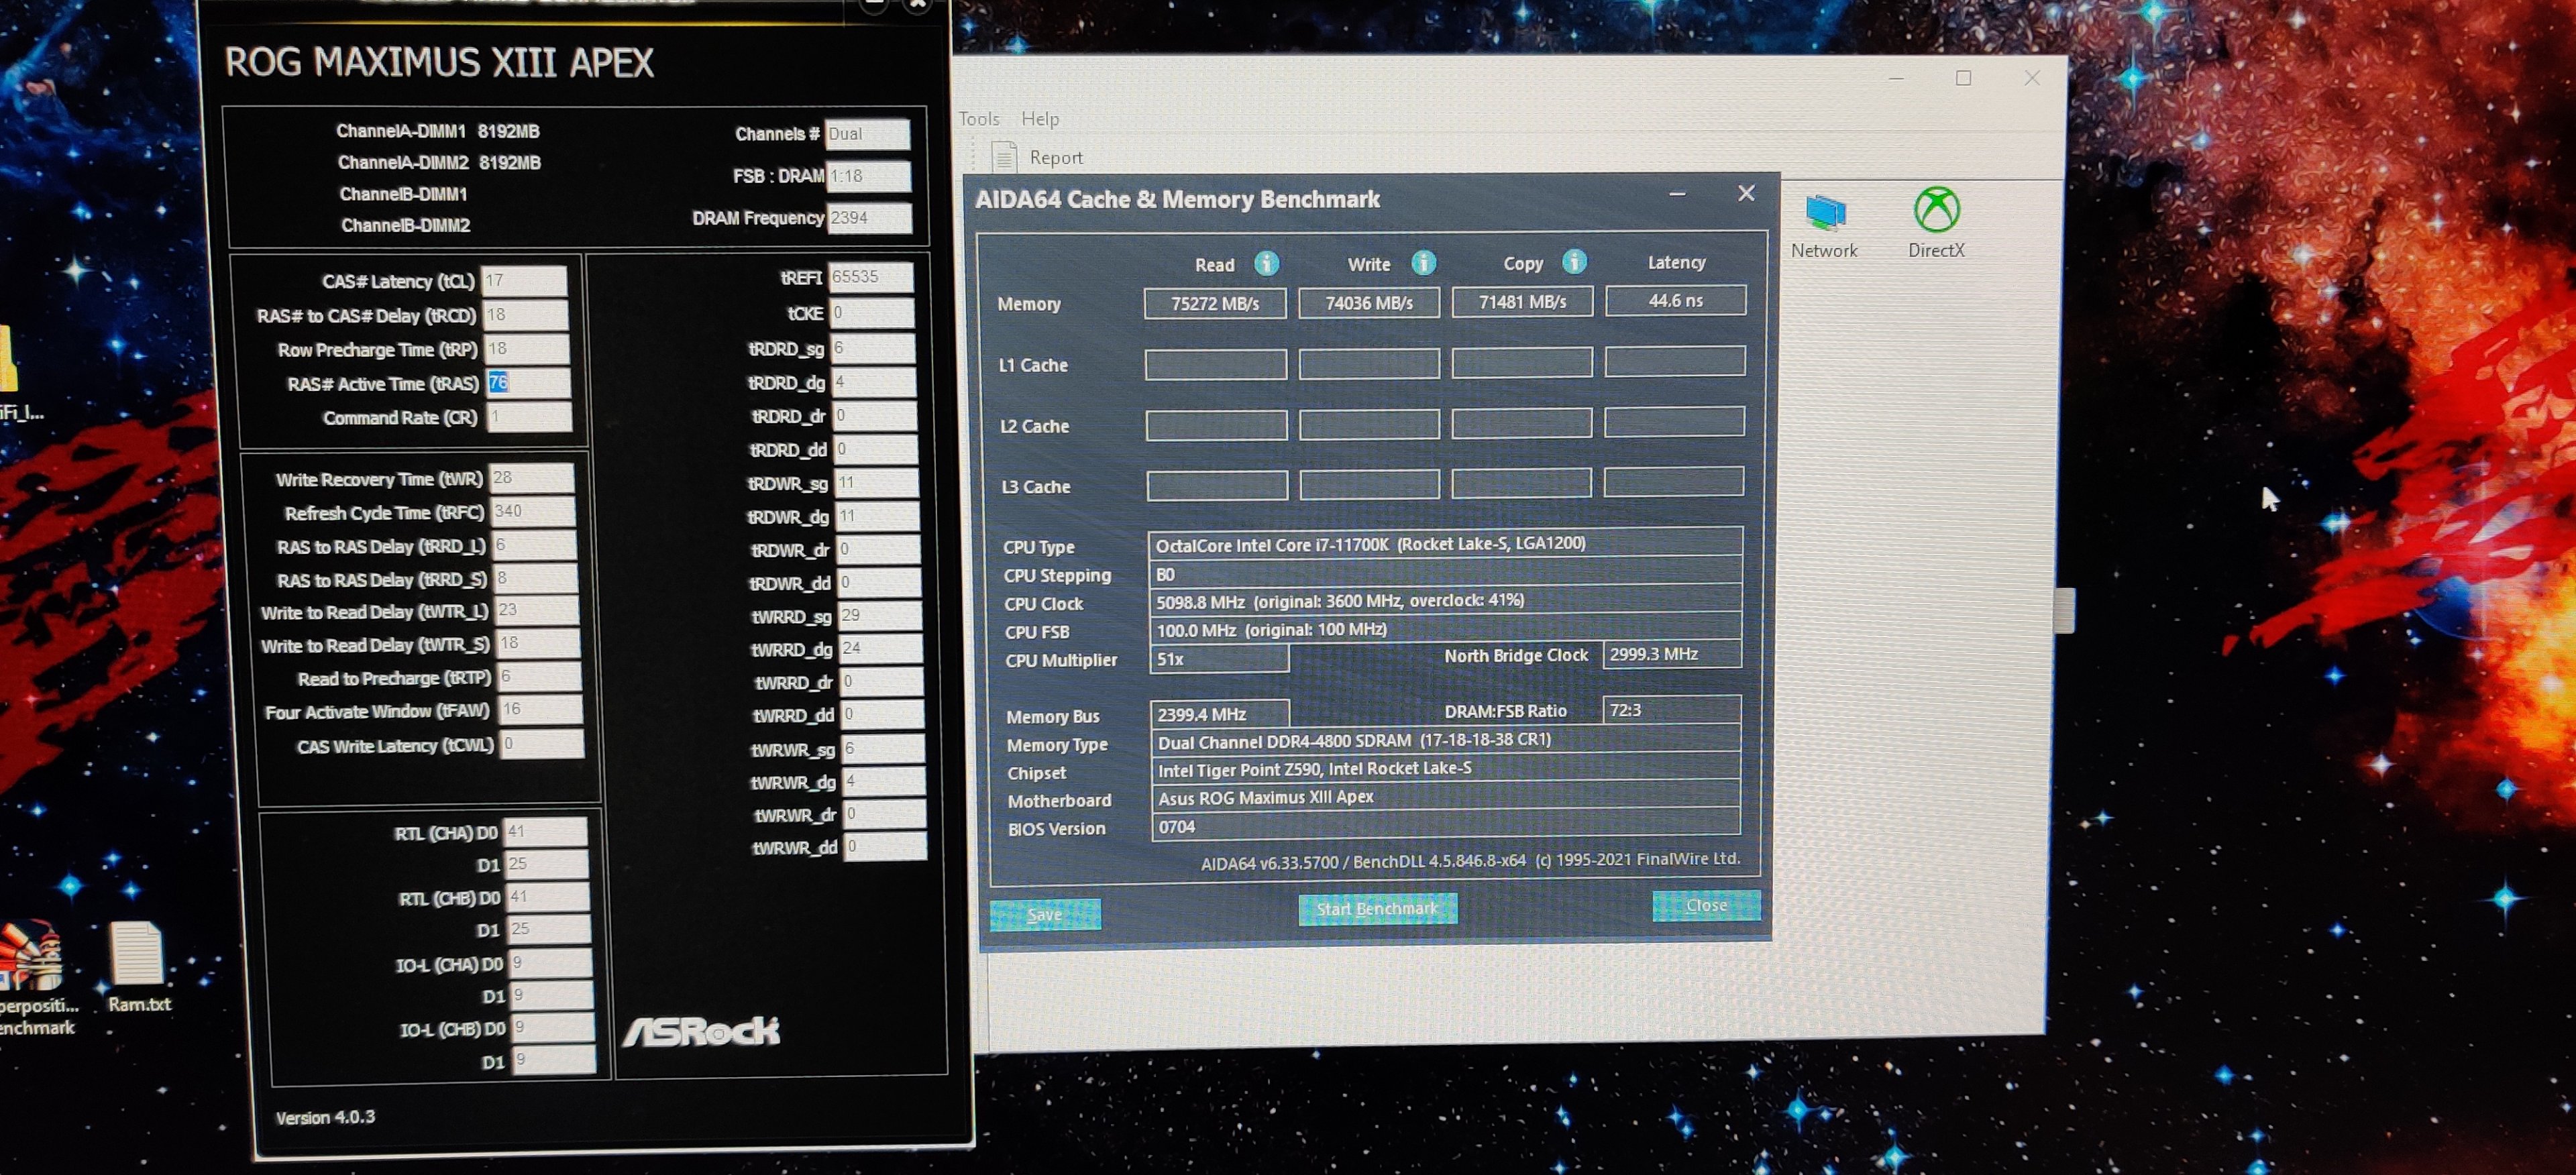Click the DRAM:FSB Ratio value 72:3

pyautogui.click(x=1671, y=710)
